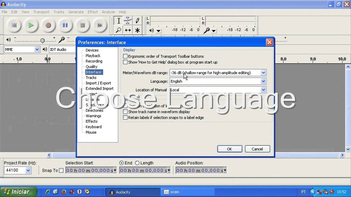Select Devices in preferences tree

92,50
